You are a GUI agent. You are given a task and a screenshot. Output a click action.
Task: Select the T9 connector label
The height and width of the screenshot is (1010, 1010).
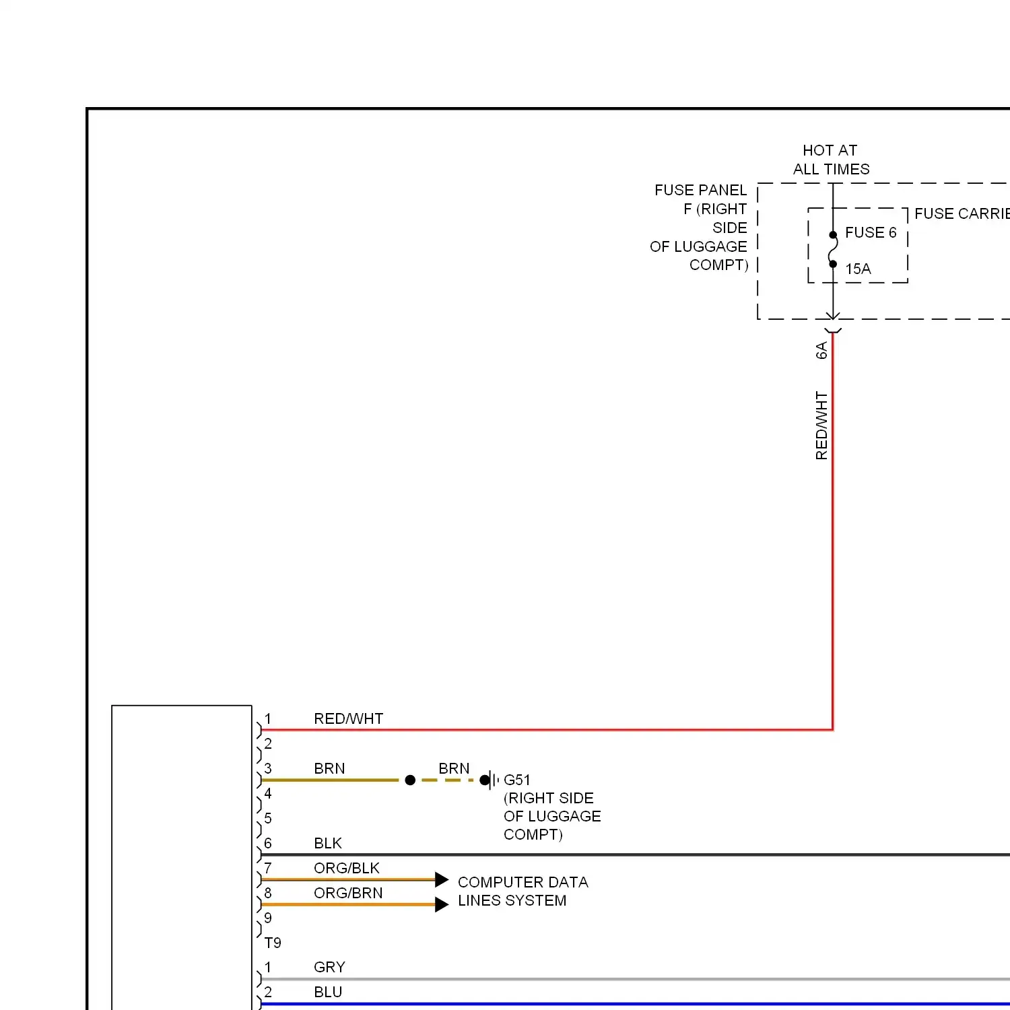coord(273,943)
